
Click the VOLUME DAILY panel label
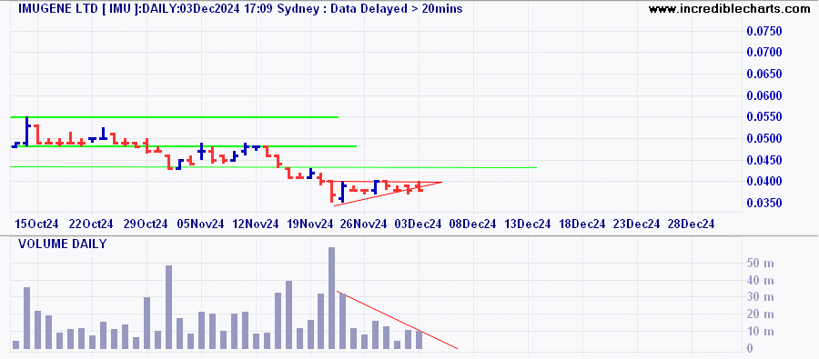[x=63, y=244]
